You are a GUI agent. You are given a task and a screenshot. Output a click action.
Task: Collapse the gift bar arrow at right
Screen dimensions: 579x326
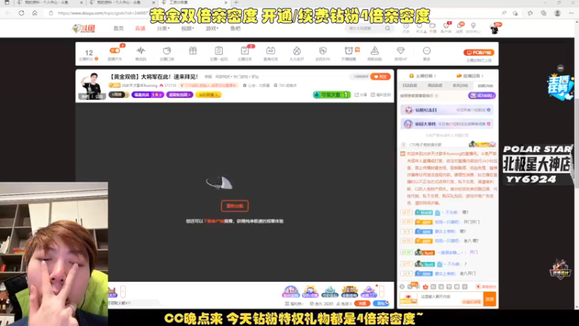point(382,291)
